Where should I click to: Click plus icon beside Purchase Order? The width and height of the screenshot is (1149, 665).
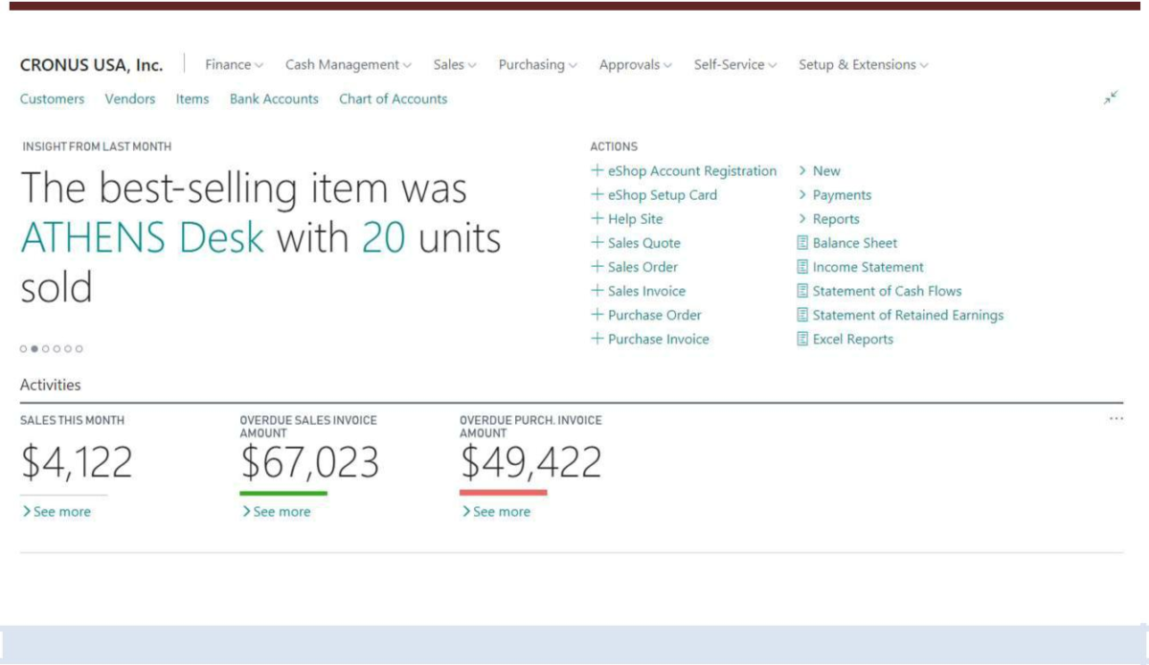(x=597, y=315)
